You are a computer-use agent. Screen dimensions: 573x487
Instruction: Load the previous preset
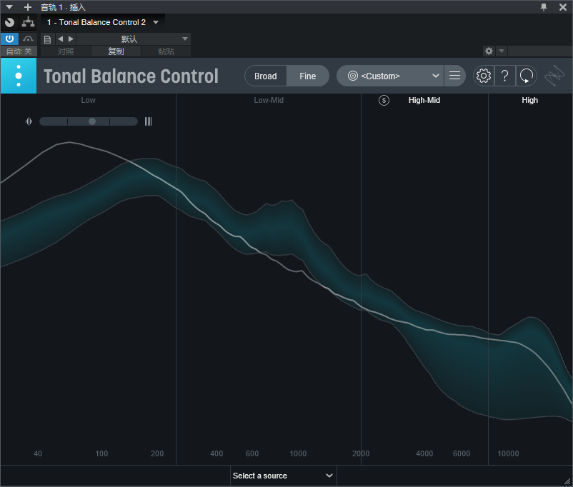[x=60, y=39]
